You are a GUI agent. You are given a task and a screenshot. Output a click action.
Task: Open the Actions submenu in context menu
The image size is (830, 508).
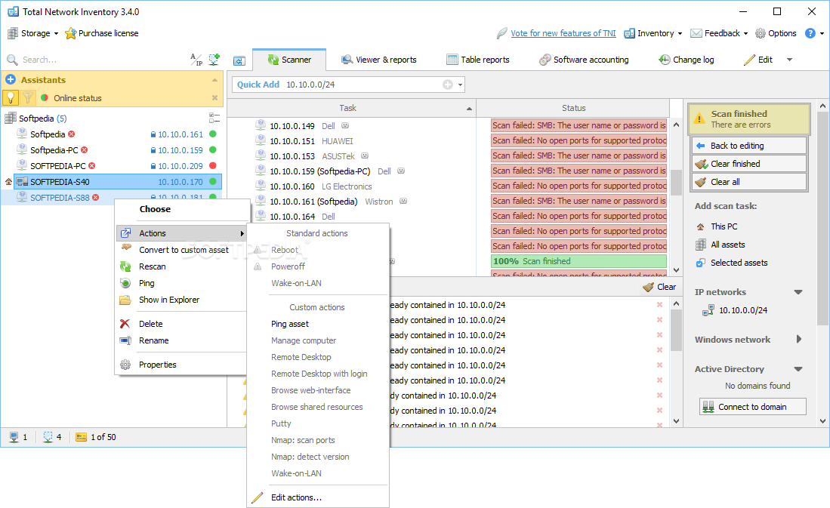181,233
